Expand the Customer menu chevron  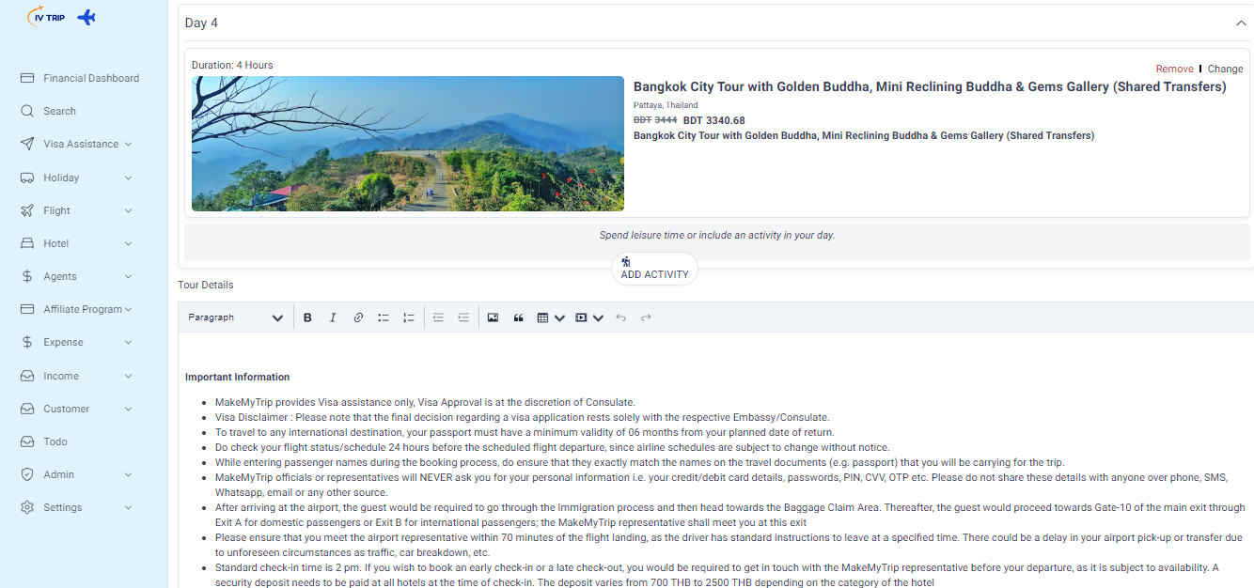(128, 409)
